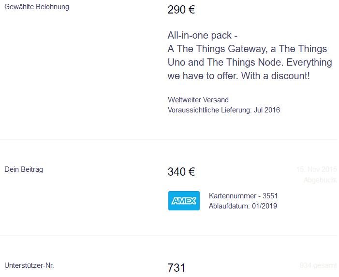Click the Weltweiter Versand line
Image resolution: width=339 pixels, height=277 pixels.
198,100
